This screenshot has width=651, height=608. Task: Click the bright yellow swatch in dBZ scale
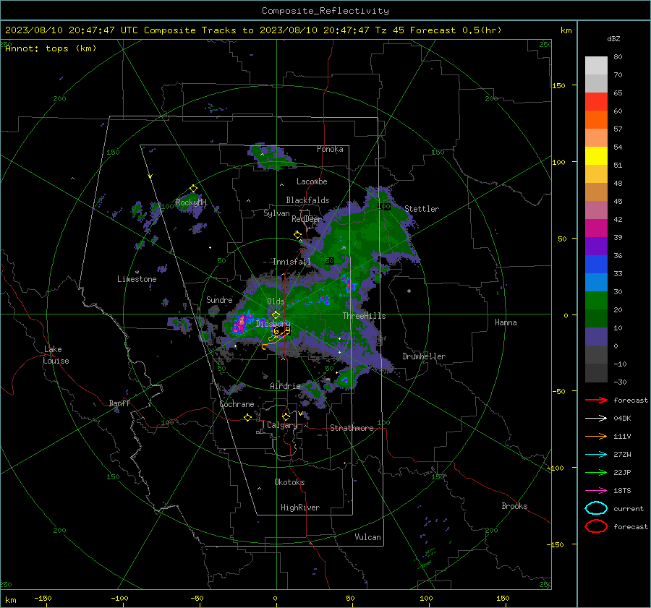click(x=596, y=155)
